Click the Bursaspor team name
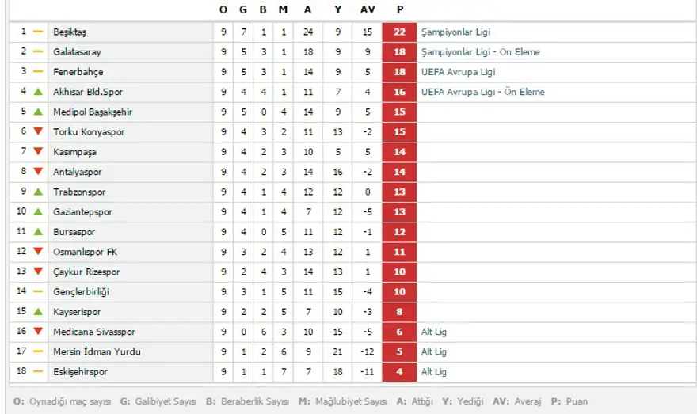697x414 pixels. (74, 232)
